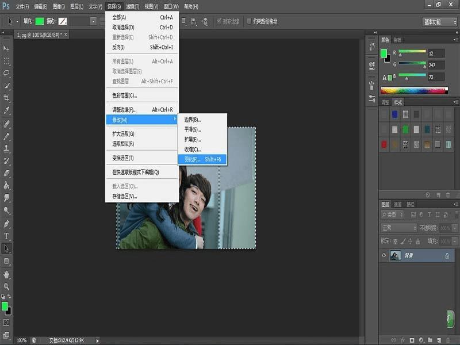Select the Crop tool

pyautogui.click(x=7, y=98)
